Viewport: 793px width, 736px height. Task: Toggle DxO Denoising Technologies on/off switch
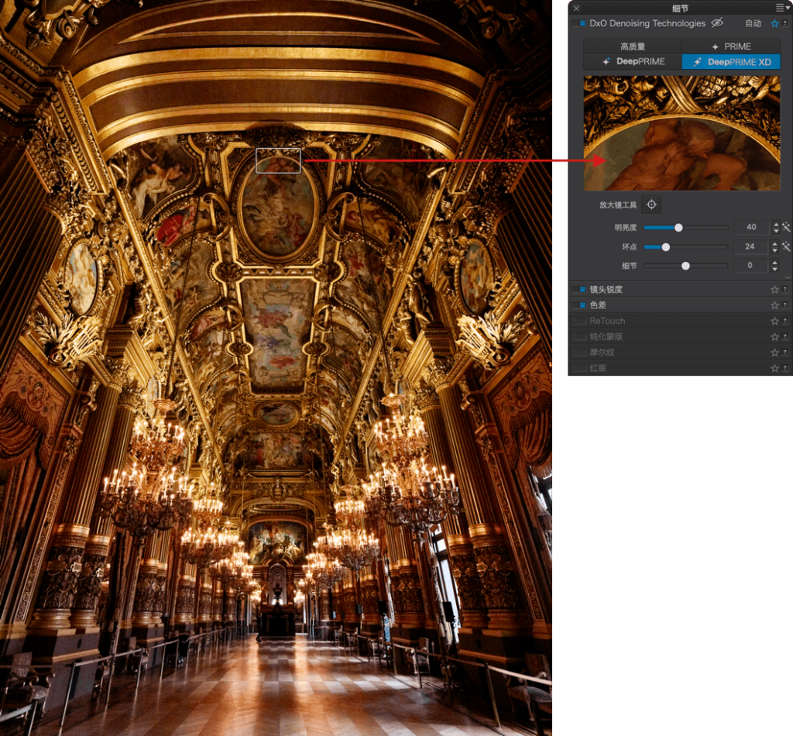[x=579, y=23]
